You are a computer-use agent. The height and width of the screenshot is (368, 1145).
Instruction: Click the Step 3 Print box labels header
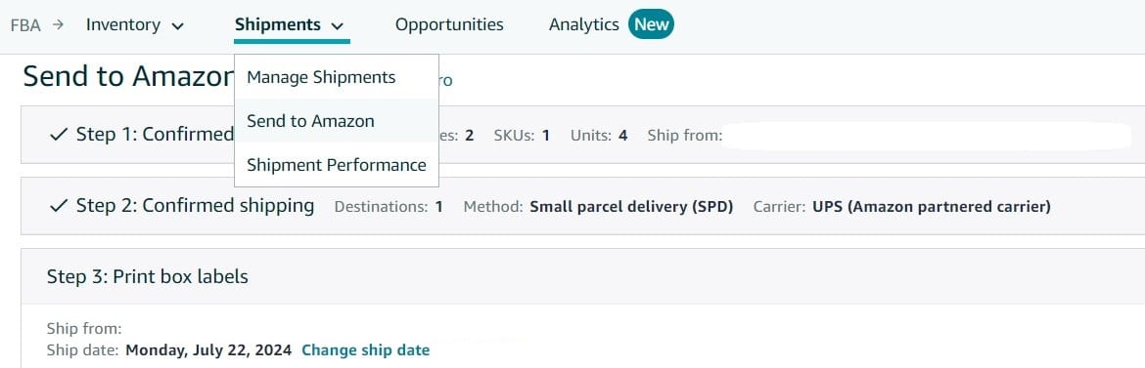coord(148,277)
